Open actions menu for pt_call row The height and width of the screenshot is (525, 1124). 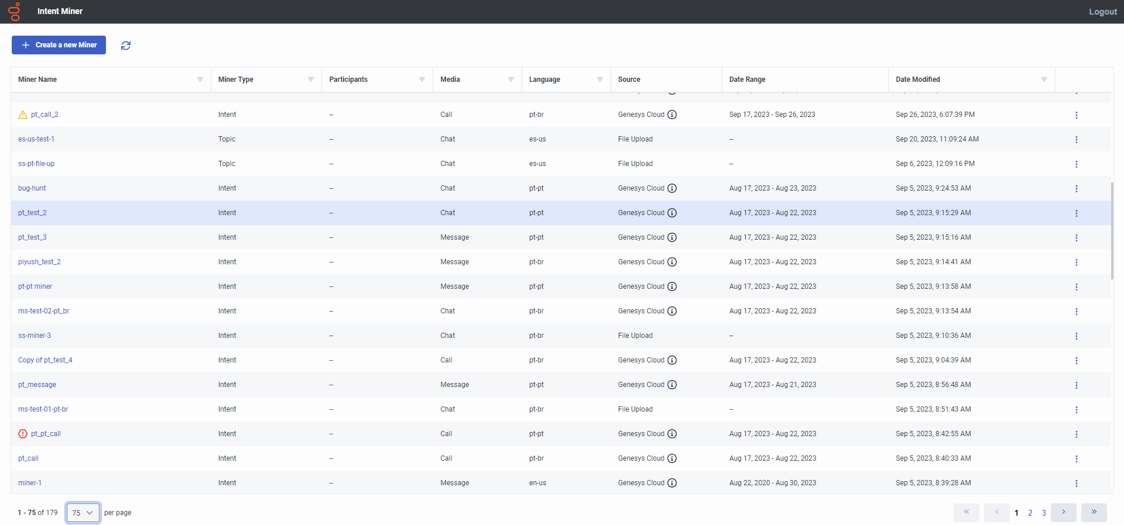coord(1076,459)
